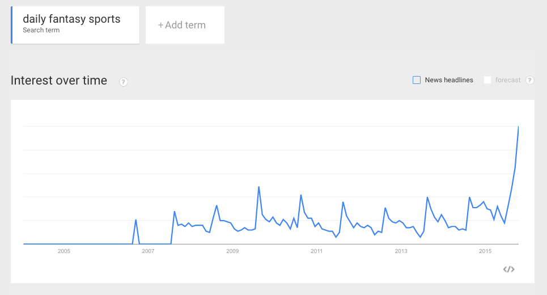The width and height of the screenshot is (547, 295).
Task: Click the help icon next to forecast
Action: (529, 80)
